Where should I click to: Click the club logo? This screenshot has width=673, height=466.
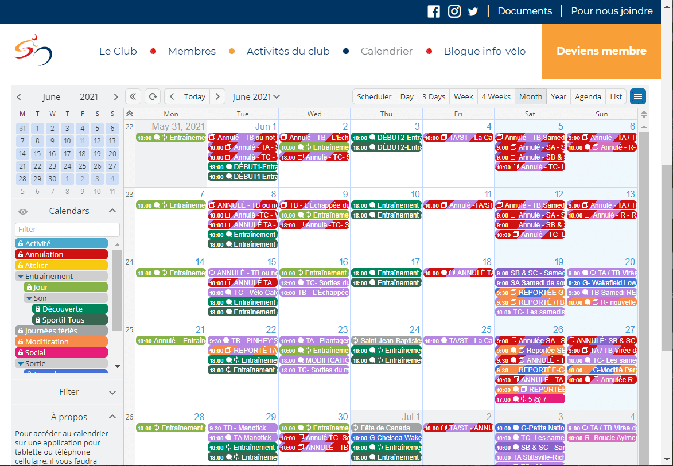click(x=33, y=51)
